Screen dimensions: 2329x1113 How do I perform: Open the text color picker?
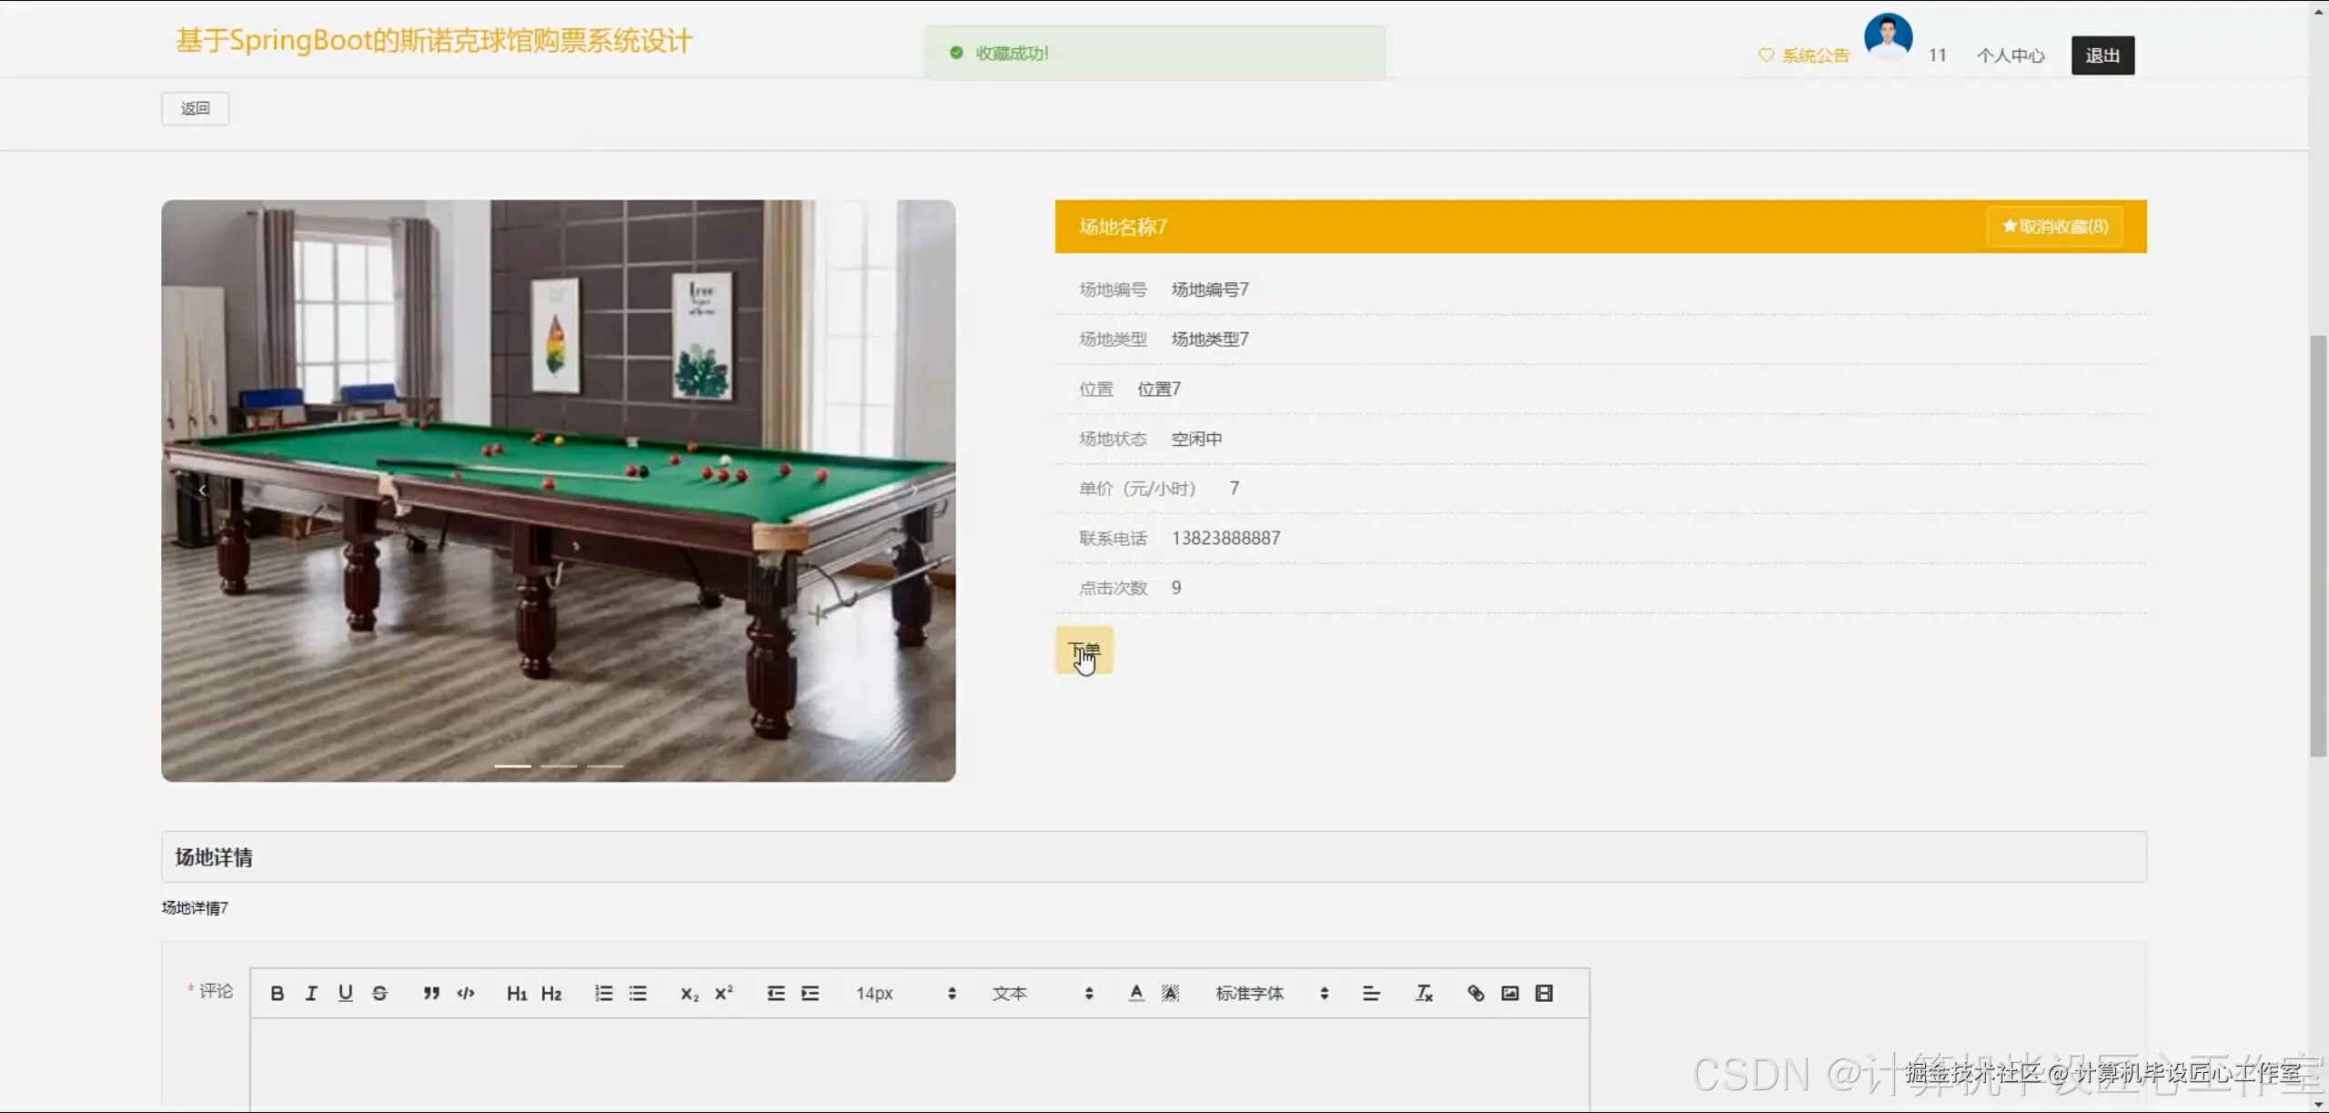[1136, 993]
